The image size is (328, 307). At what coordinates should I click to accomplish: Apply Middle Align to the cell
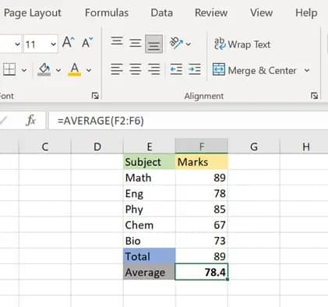(136, 43)
